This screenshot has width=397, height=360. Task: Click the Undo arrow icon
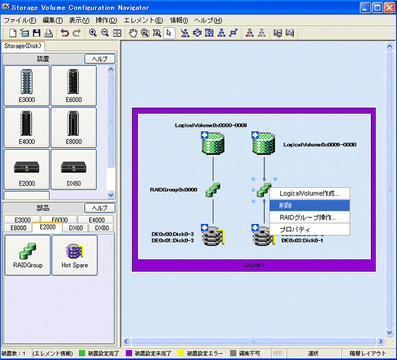click(x=65, y=33)
